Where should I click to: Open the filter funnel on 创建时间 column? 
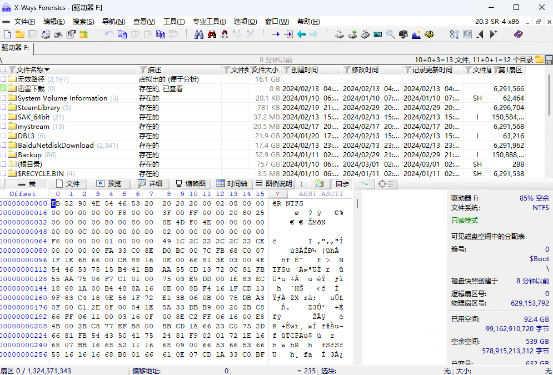287,70
